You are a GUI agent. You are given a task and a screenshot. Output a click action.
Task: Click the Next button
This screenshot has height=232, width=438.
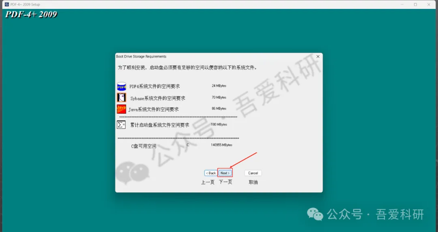[225, 173]
